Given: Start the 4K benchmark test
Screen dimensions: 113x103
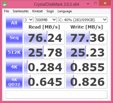Looking at the screenshot, I should click(14, 67).
